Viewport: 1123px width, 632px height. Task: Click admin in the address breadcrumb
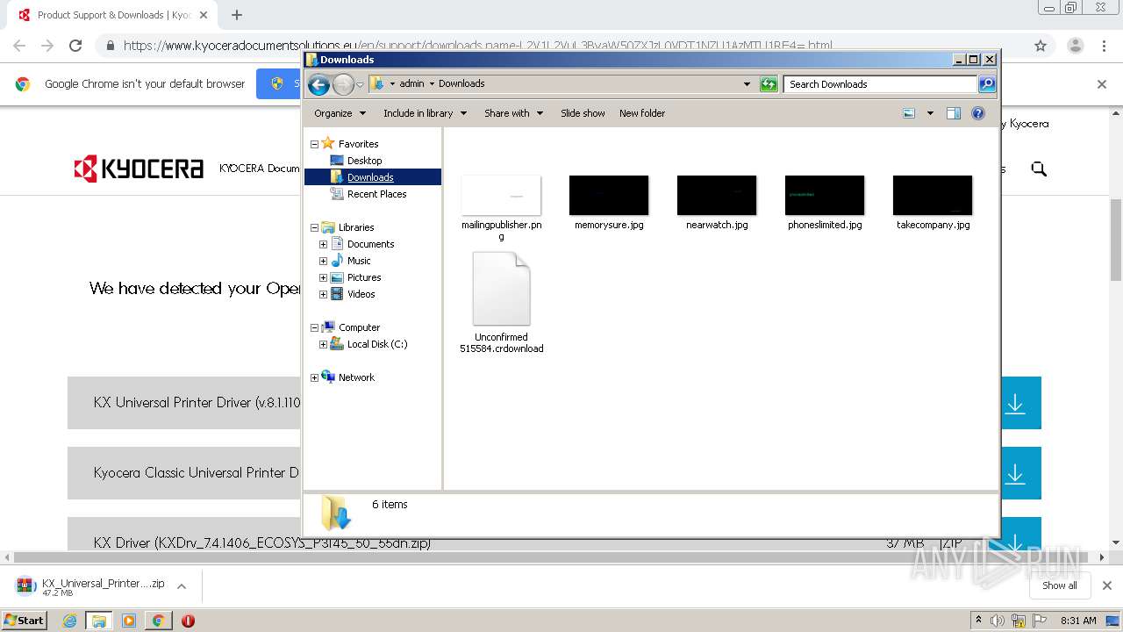click(x=411, y=83)
